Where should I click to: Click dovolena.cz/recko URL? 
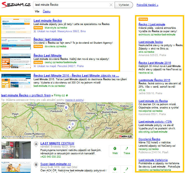point(56,46)
